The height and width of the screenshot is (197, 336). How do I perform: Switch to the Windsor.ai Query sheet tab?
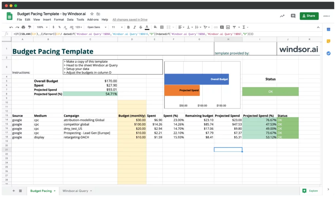pyautogui.click(x=75, y=190)
